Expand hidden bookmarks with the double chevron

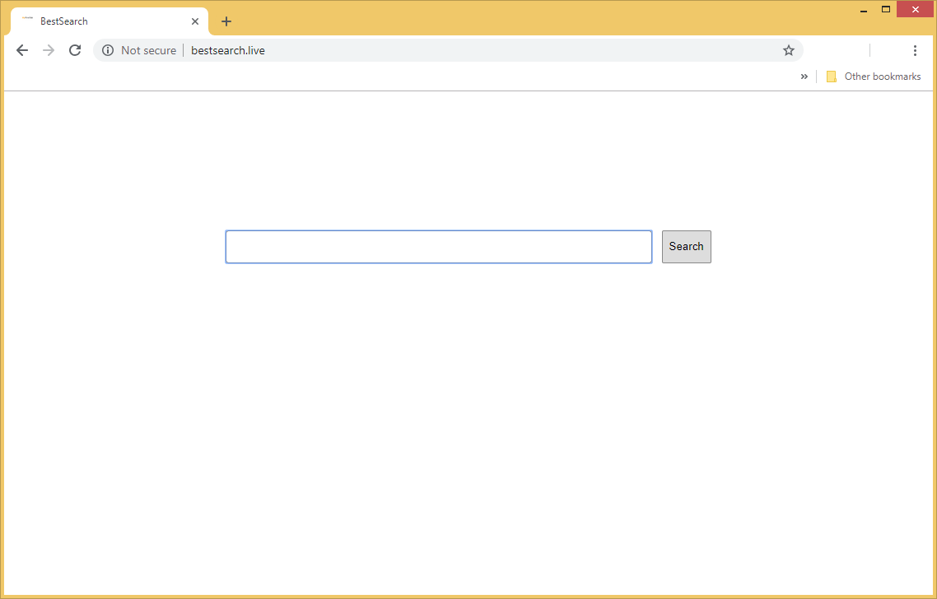click(x=804, y=77)
